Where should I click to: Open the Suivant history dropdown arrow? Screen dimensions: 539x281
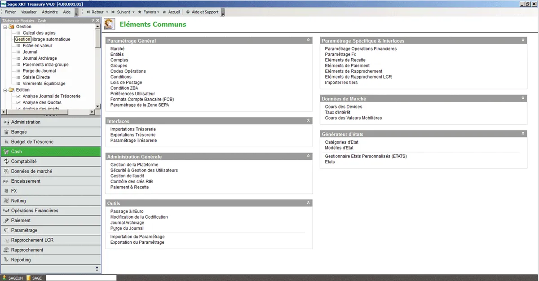133,12
